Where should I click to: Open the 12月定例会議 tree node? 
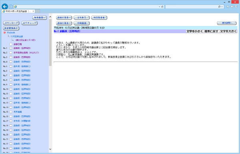coord(17,36)
